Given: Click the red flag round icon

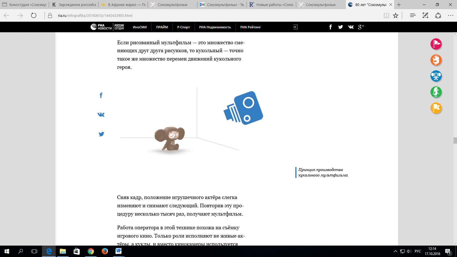Looking at the screenshot, I should [x=436, y=44].
